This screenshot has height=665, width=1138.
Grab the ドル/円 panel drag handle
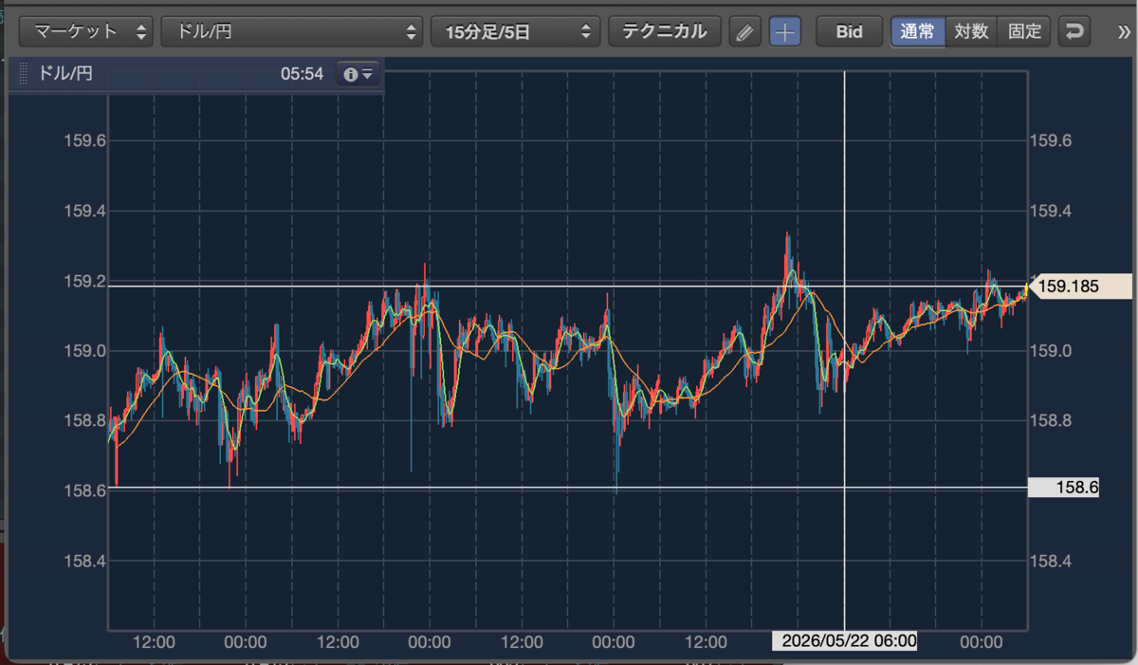click(x=24, y=74)
